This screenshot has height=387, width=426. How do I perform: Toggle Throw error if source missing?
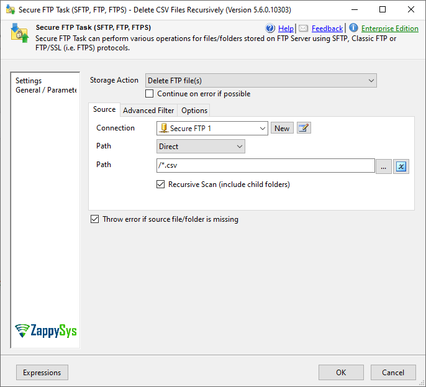tap(95, 219)
